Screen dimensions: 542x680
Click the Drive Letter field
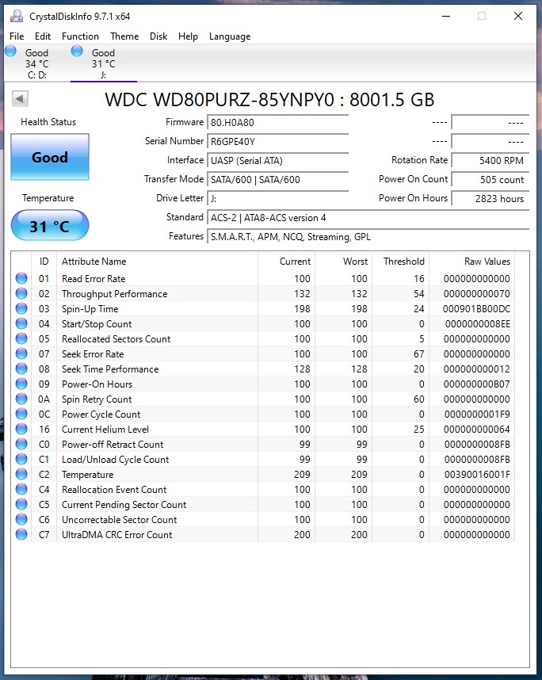point(278,199)
